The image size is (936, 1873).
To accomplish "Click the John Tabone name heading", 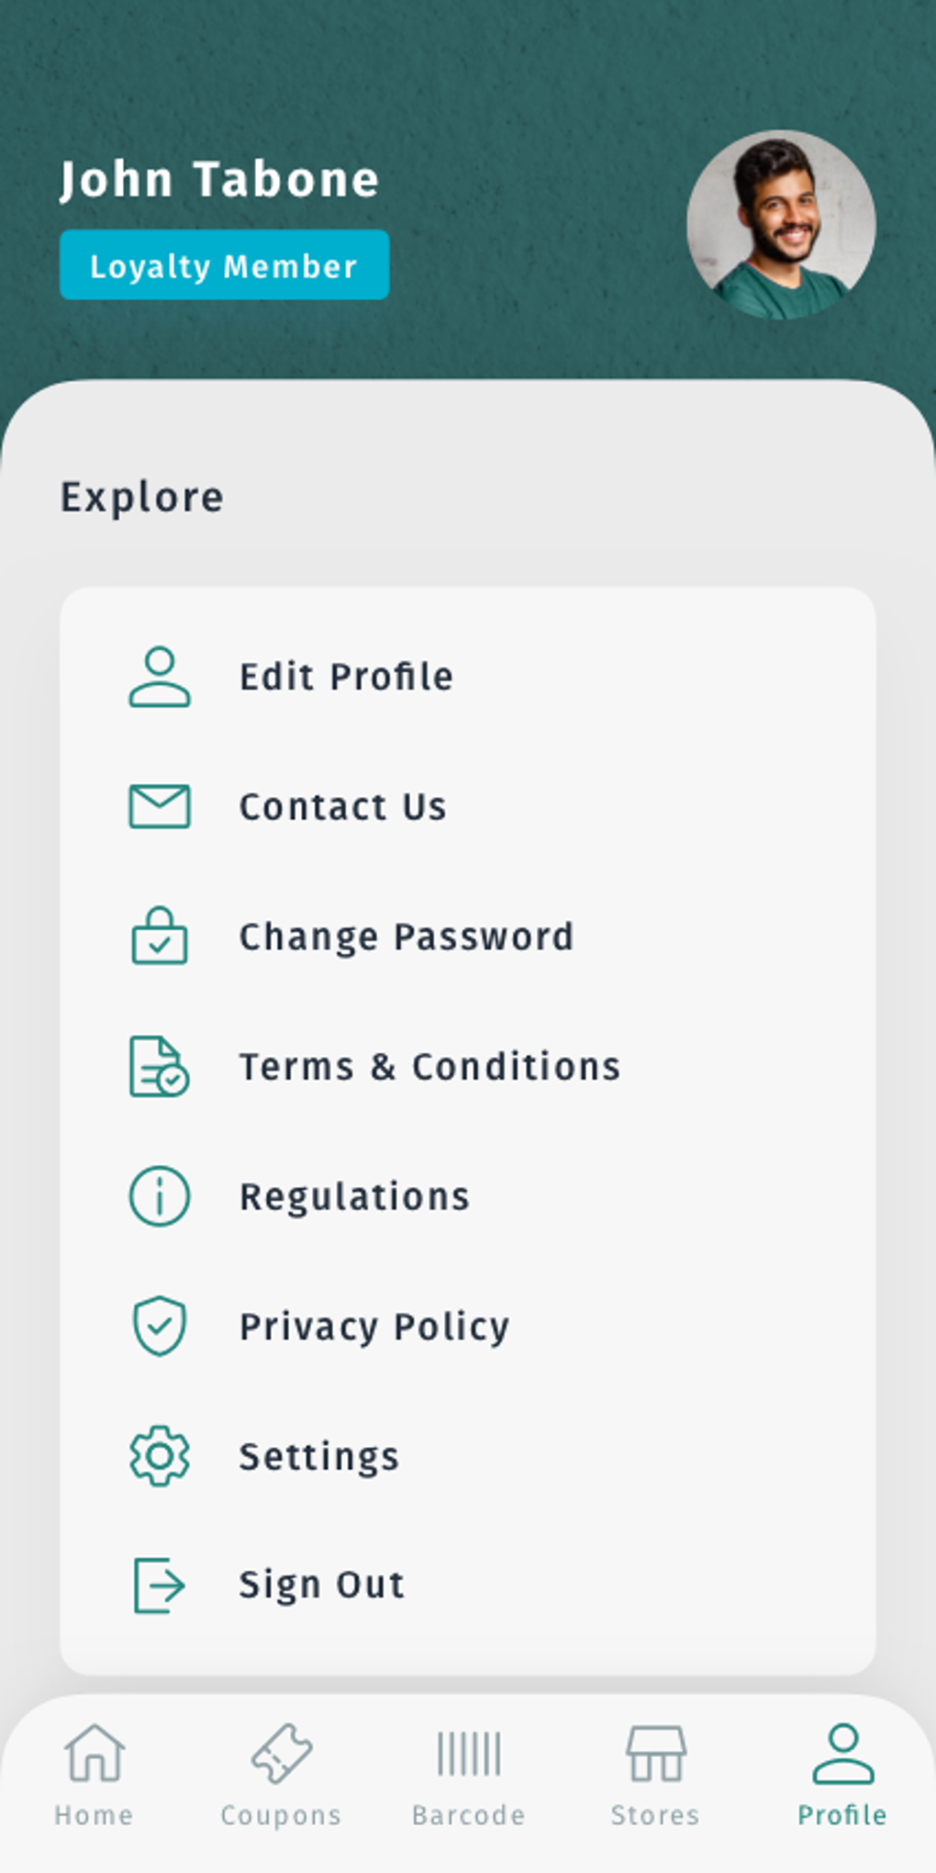I will tap(219, 179).
